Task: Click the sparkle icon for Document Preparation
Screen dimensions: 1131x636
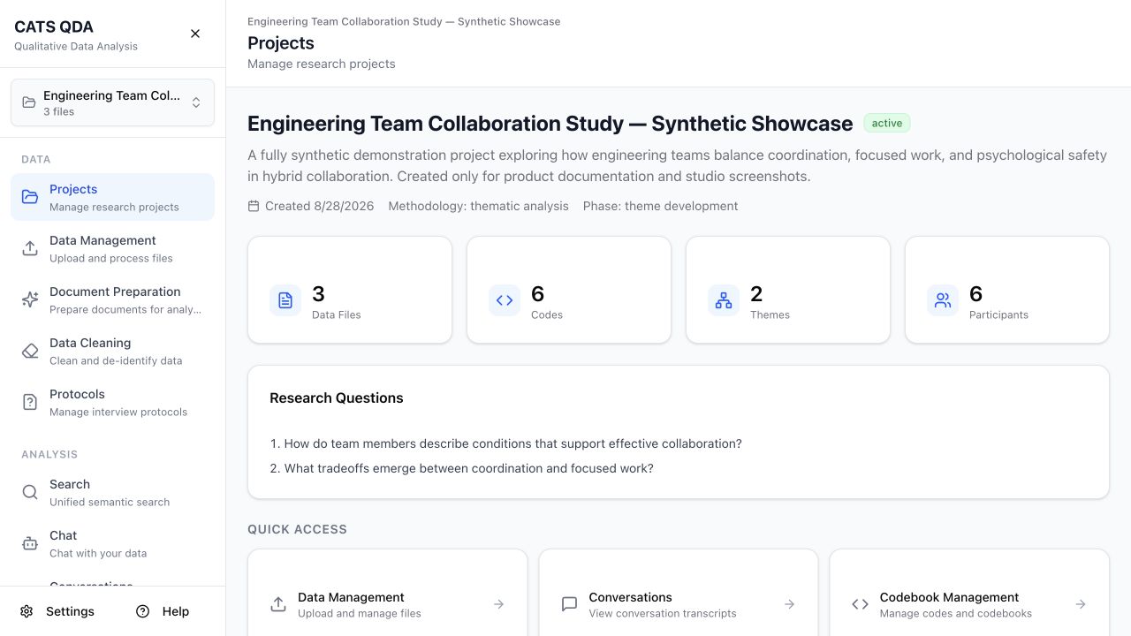Action: click(30, 299)
